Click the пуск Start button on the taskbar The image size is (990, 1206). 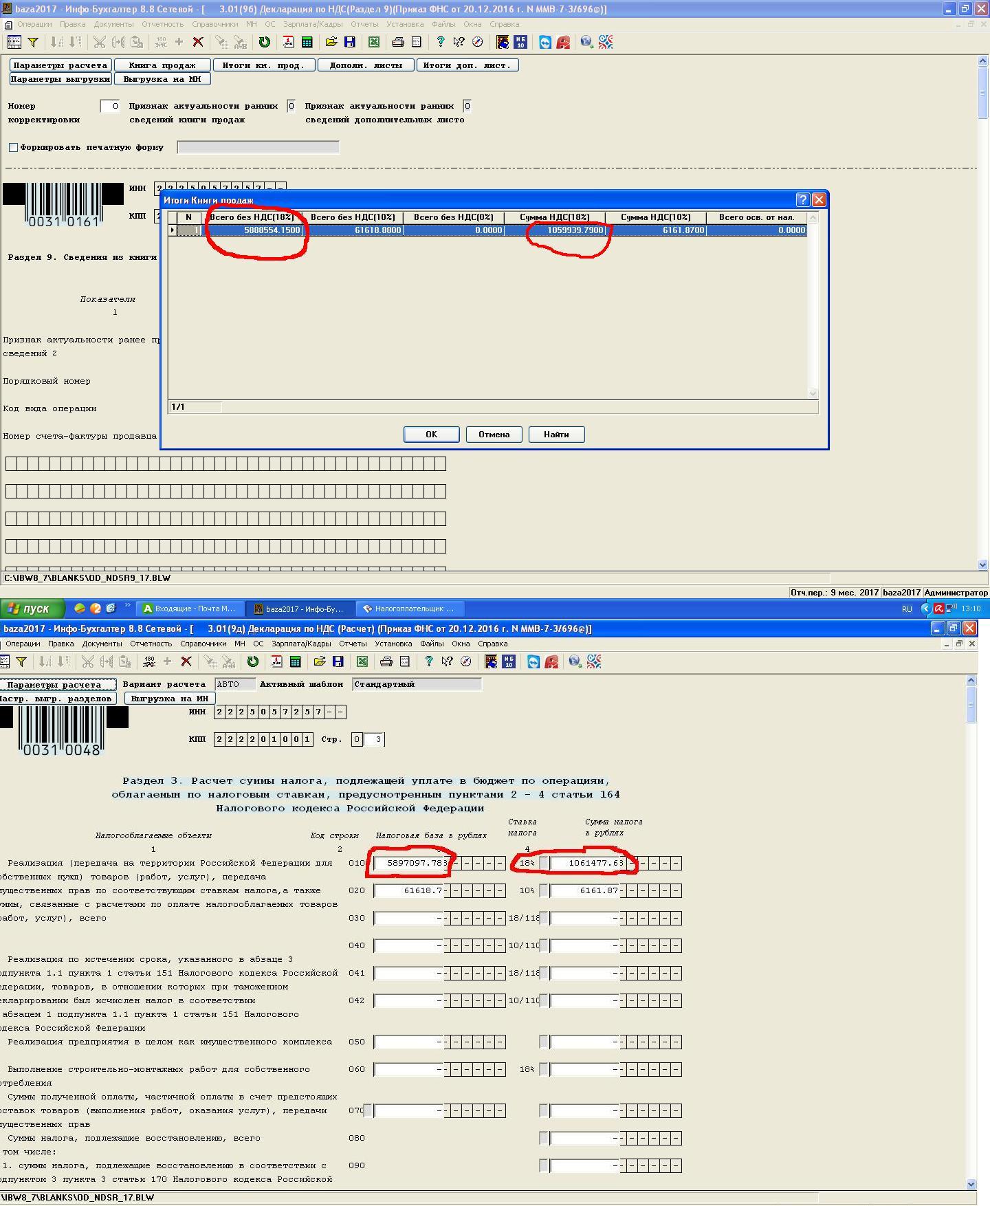tap(32, 609)
